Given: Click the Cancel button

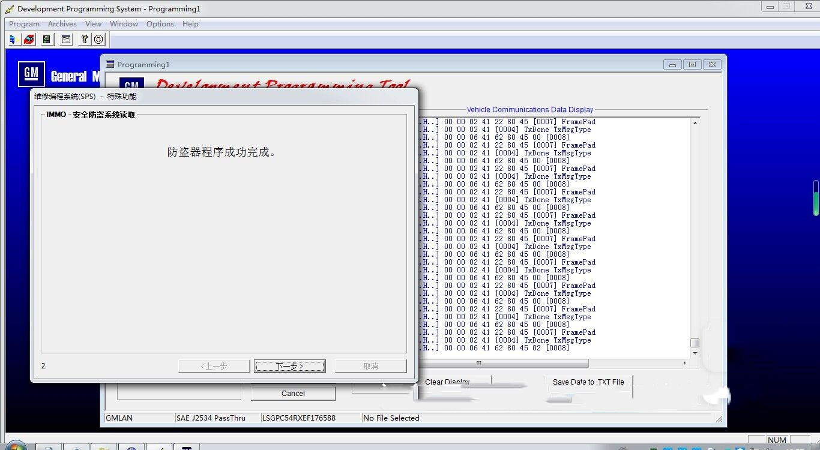Looking at the screenshot, I should pyautogui.click(x=293, y=394).
